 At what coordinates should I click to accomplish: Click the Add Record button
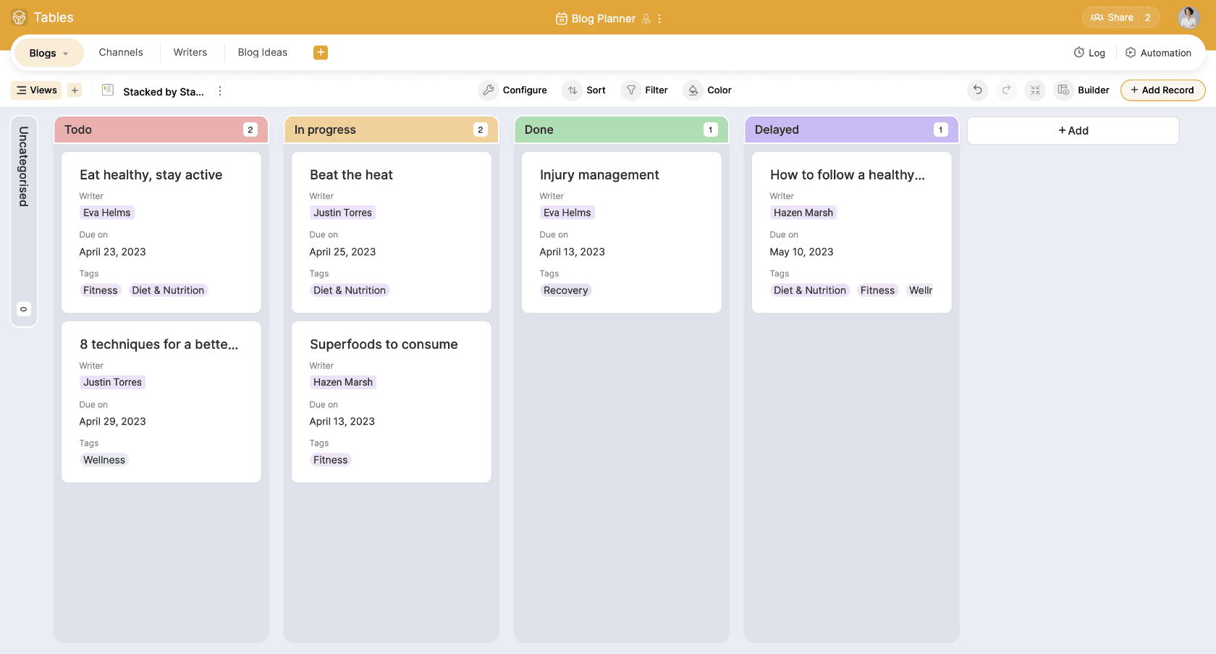pyautogui.click(x=1162, y=90)
